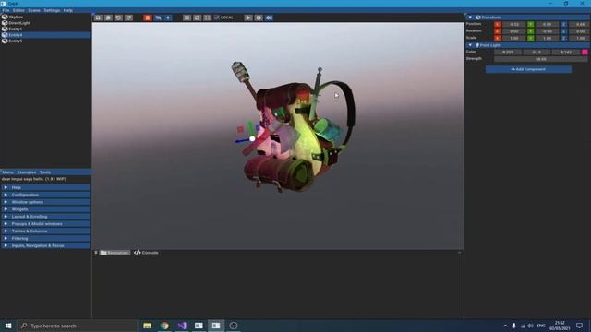Expand the Popups & Modal windows section

coord(45,224)
